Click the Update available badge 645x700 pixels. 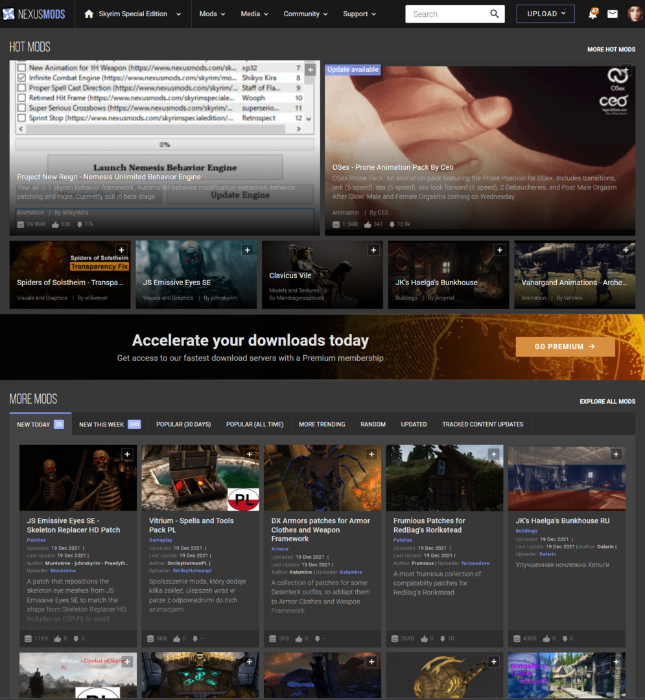(353, 69)
